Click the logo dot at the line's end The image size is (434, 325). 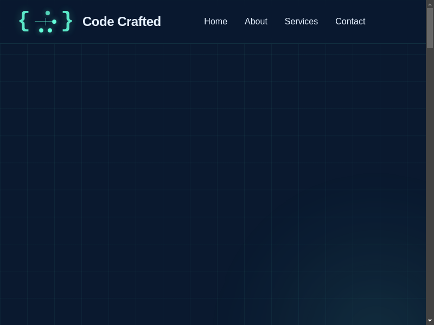click(x=54, y=22)
